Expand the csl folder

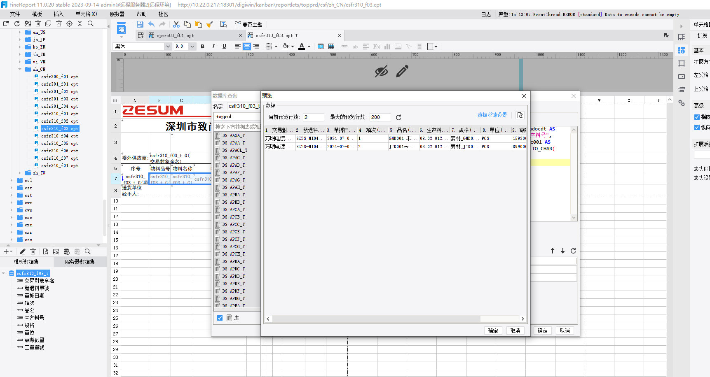click(x=11, y=180)
